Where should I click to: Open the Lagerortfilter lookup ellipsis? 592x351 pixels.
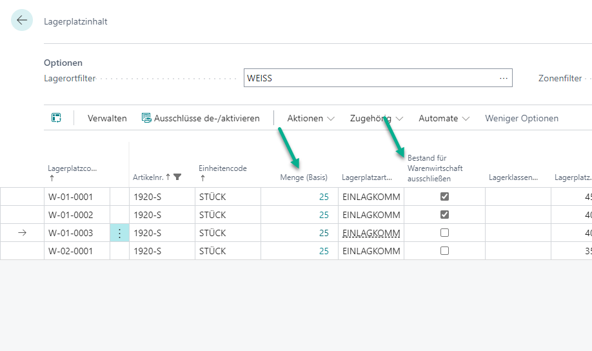[504, 78]
